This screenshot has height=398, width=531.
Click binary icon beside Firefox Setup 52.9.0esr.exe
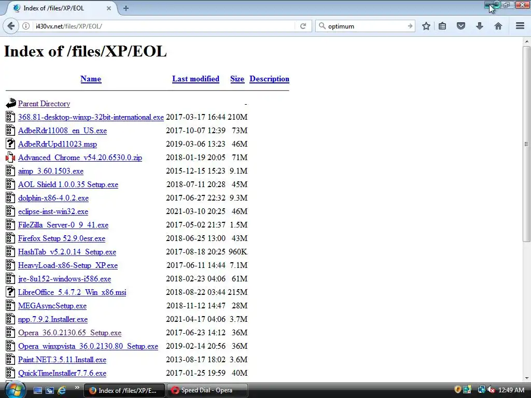pos(10,238)
